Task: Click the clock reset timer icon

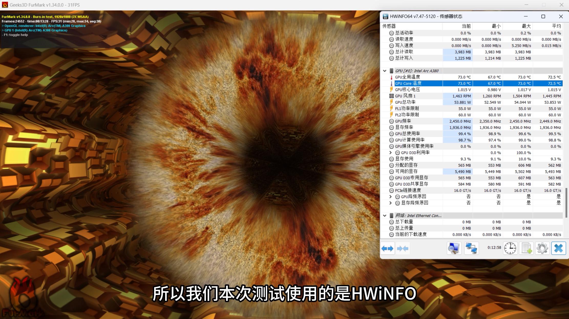Action: [x=510, y=248]
